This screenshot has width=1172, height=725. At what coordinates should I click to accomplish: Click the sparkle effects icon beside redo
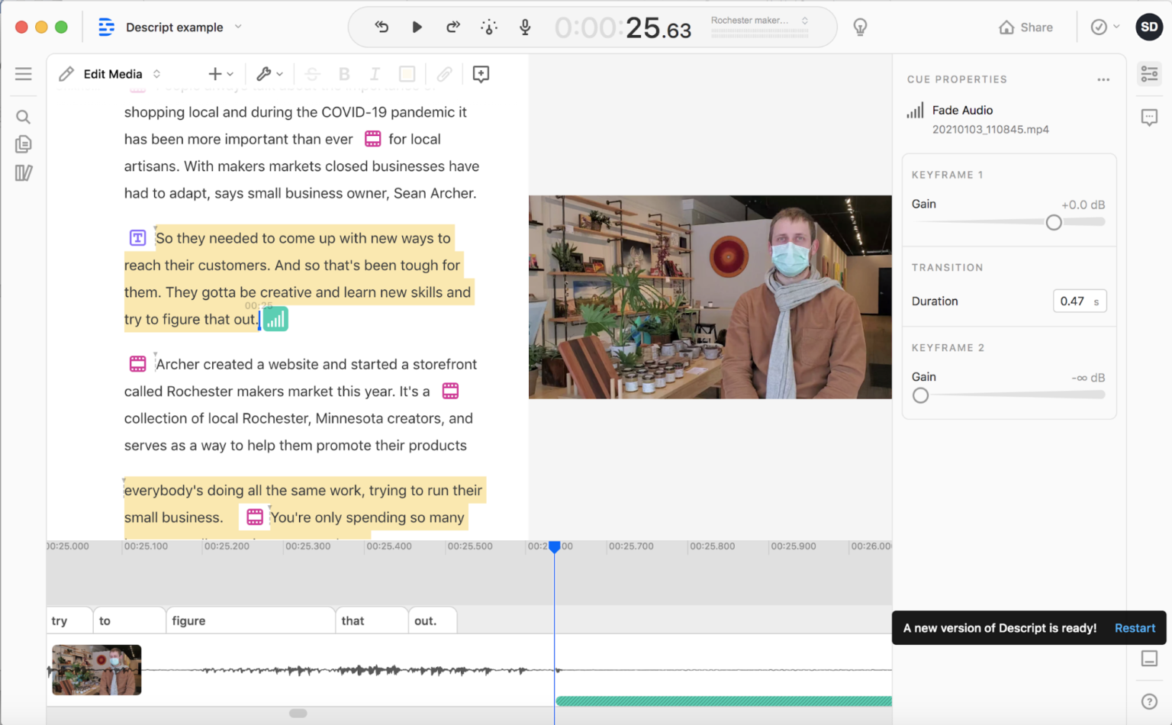click(x=489, y=27)
